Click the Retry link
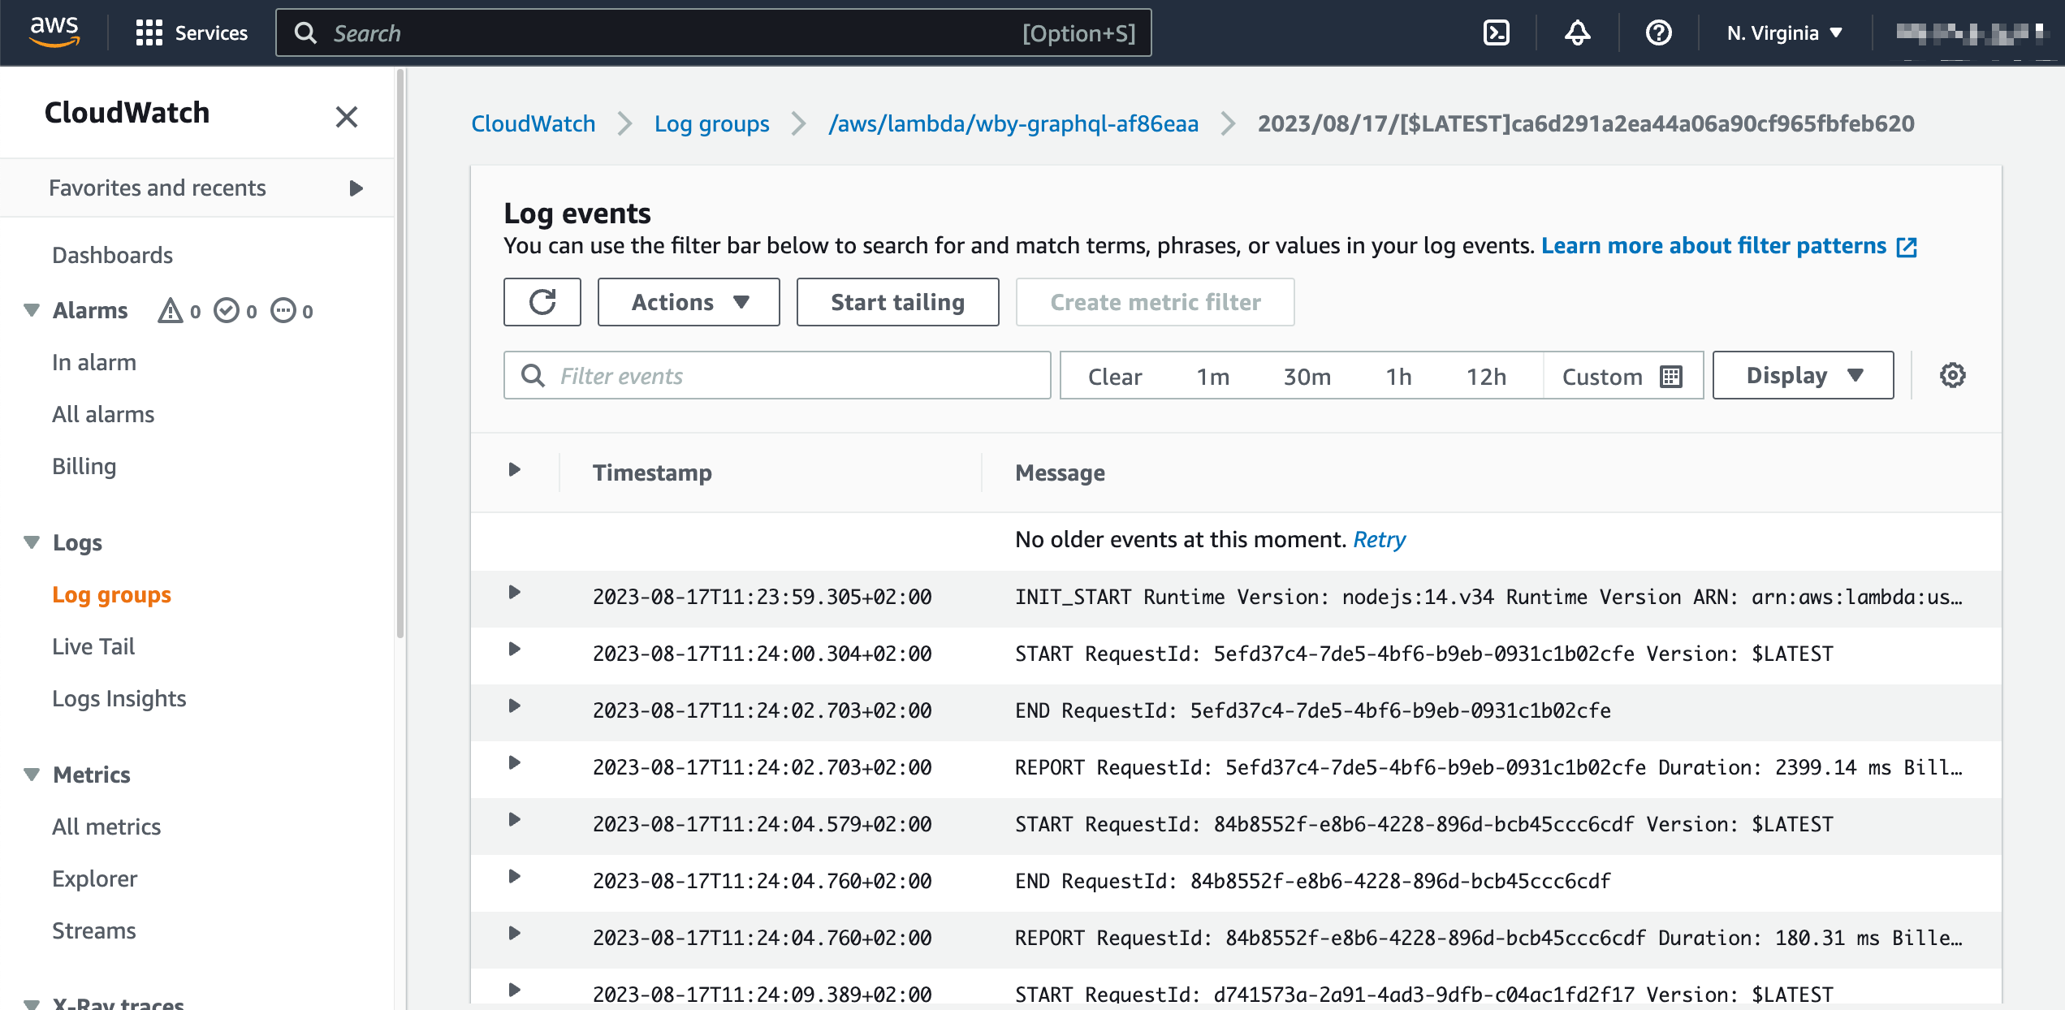This screenshot has width=2065, height=1010. pos(1379,539)
